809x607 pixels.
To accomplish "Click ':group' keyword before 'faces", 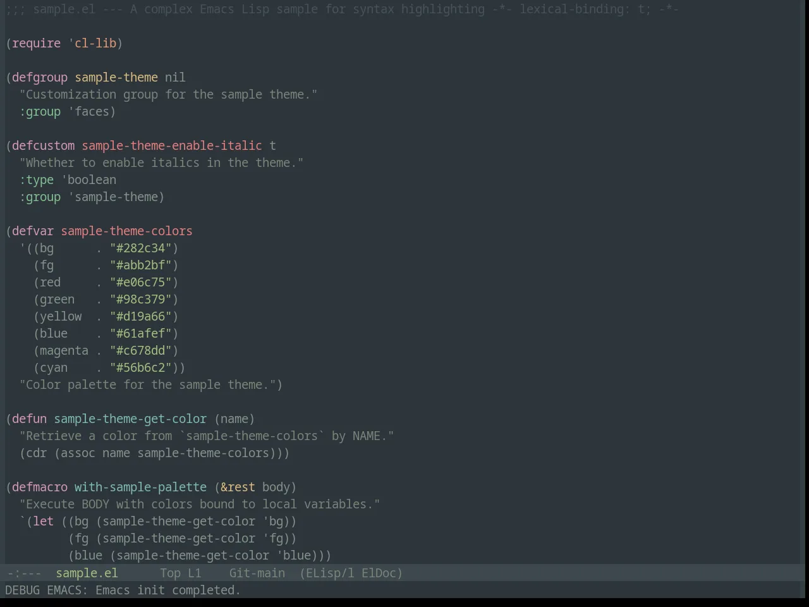I will point(40,111).
